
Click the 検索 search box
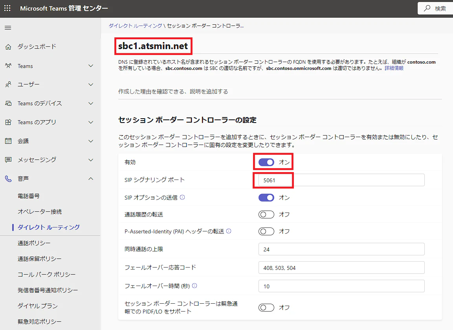(435, 8)
